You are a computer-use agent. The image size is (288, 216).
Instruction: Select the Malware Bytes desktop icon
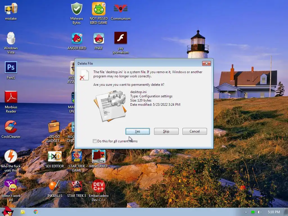click(76, 13)
